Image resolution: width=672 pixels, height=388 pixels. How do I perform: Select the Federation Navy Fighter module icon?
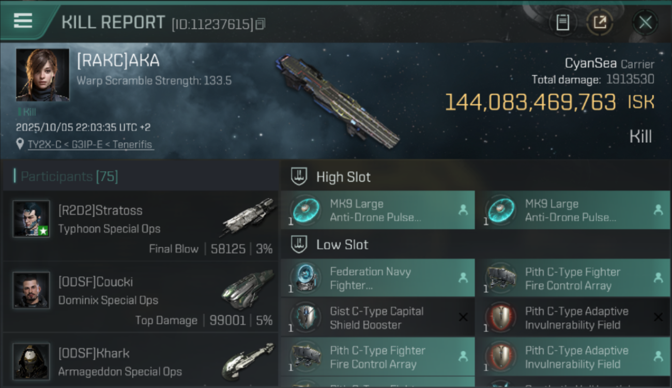click(305, 278)
